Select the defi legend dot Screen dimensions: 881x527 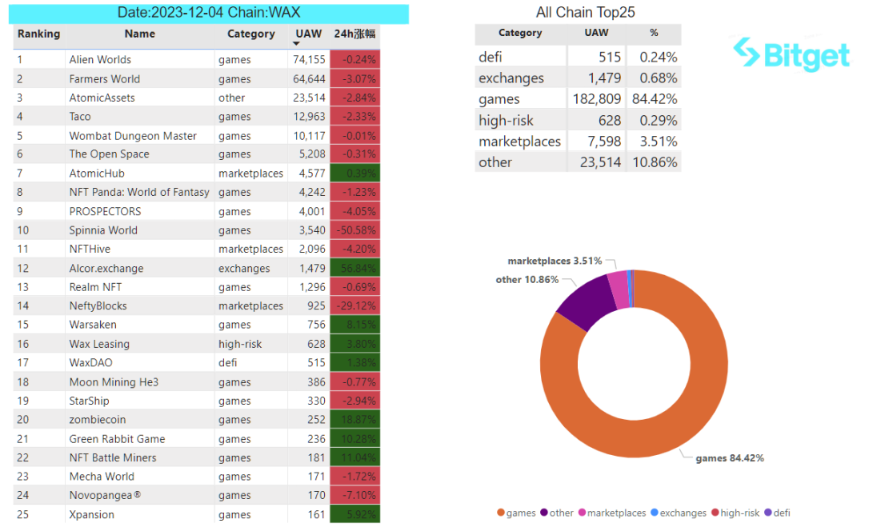coord(768,513)
